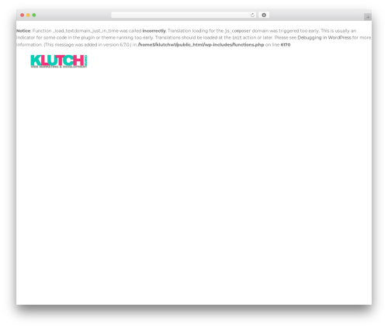
Task: Click the red close window button
Action: coord(23,16)
